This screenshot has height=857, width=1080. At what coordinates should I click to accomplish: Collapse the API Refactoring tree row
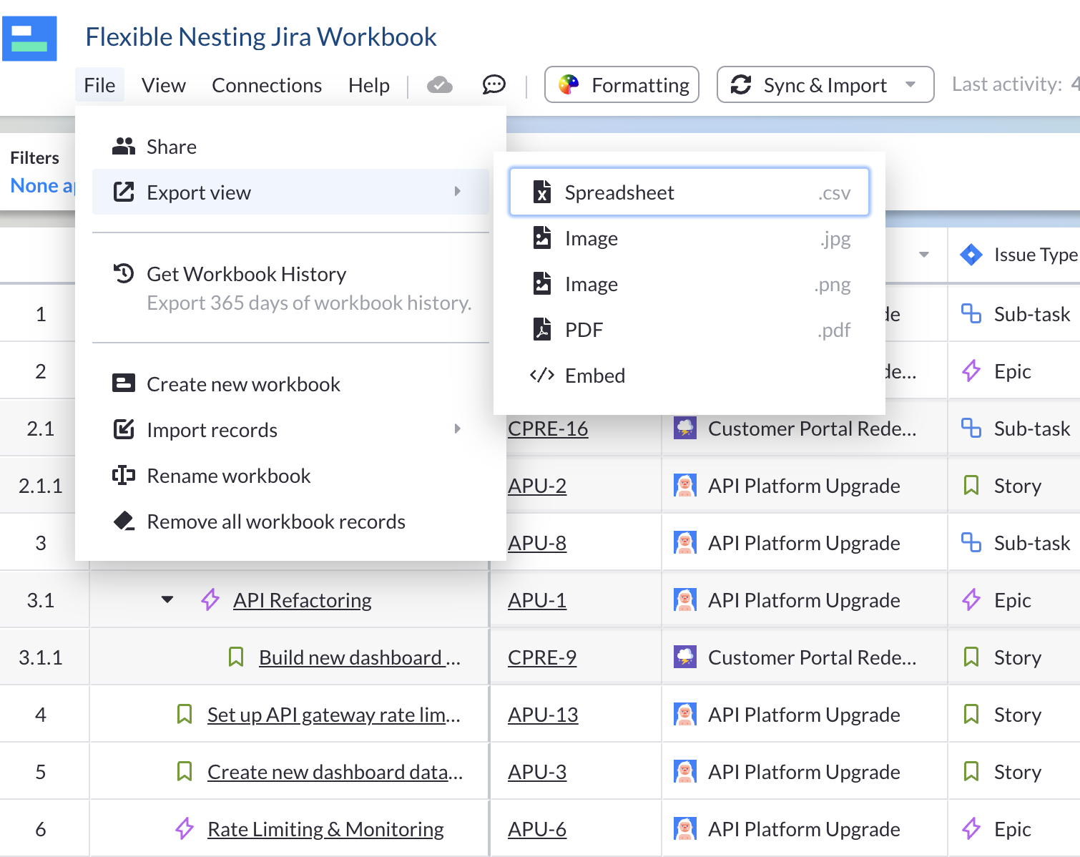[x=167, y=599]
